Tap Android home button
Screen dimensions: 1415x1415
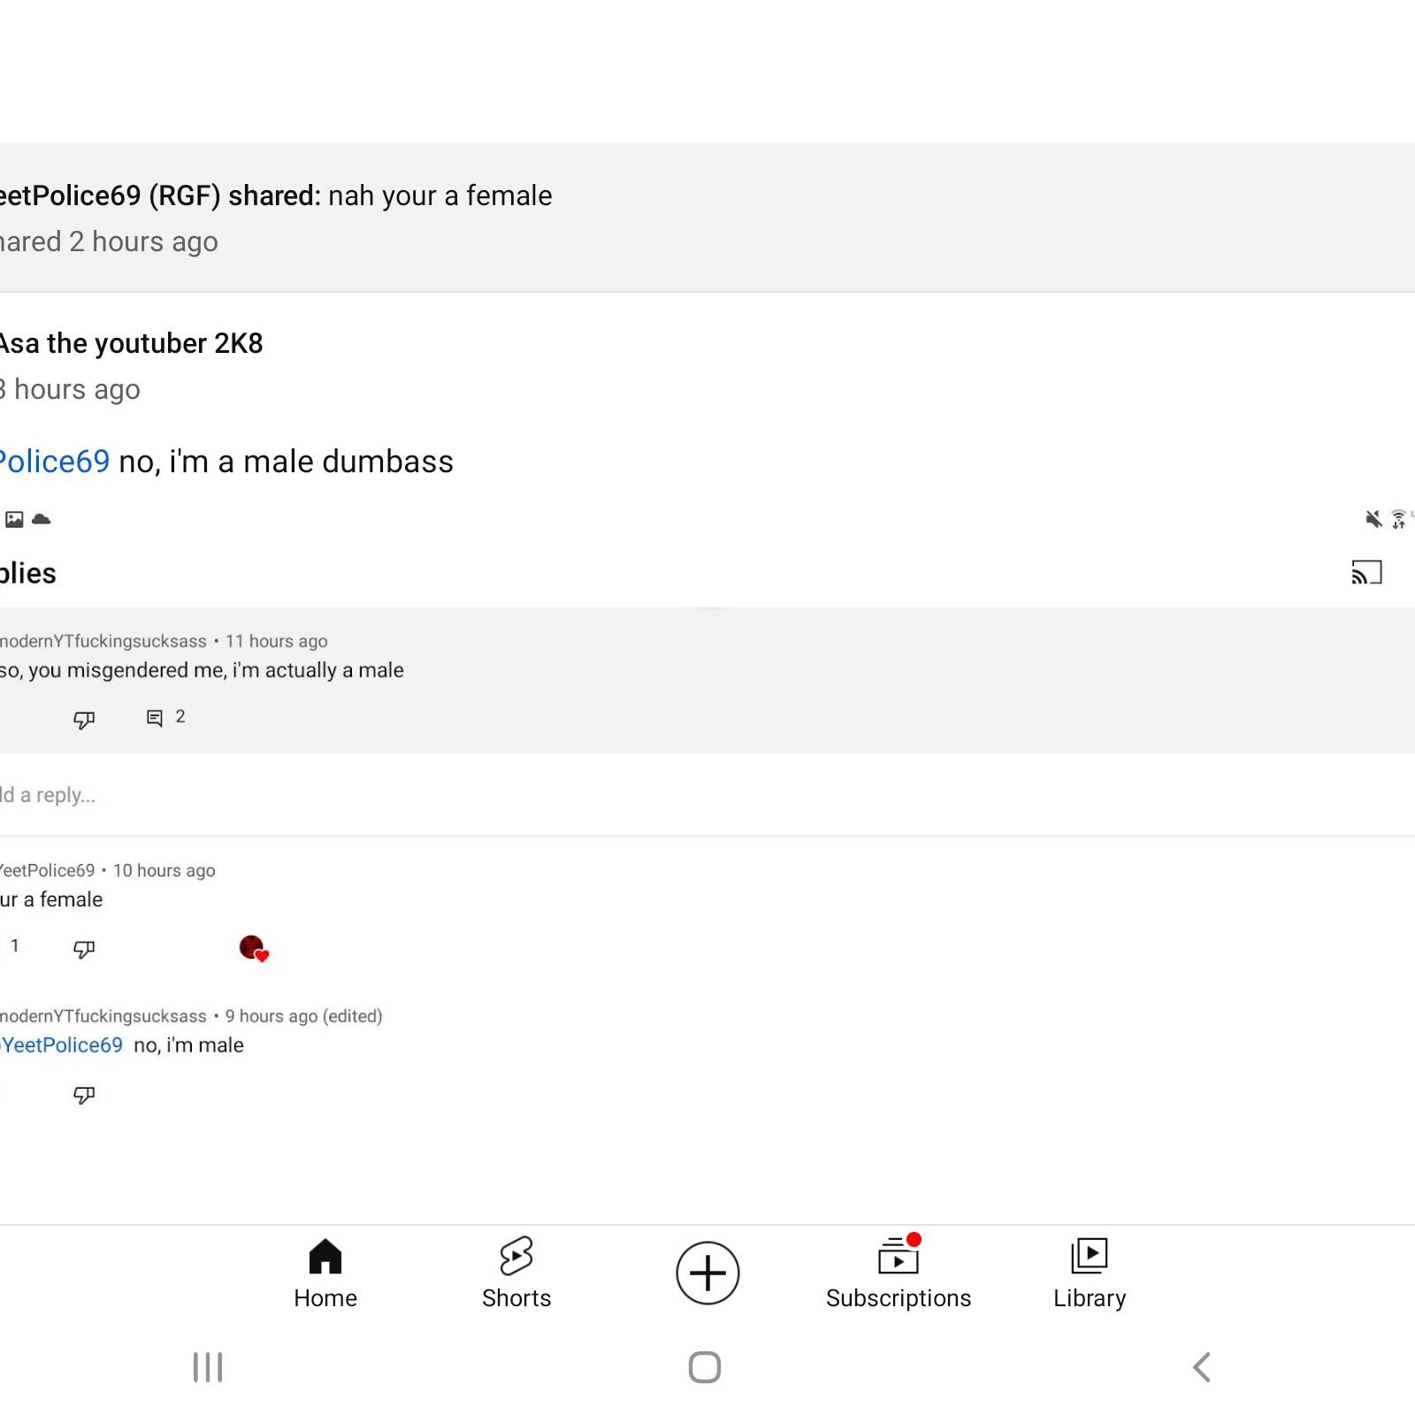pyautogui.click(x=705, y=1367)
